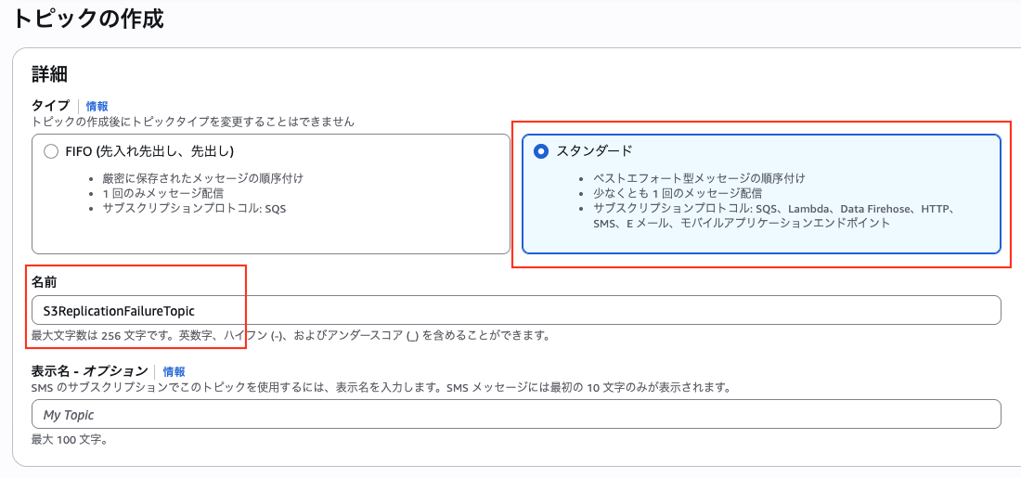Click the ベストエフォート型メッセージの順序付け bullet in Standard card
Viewport: 1021px width, 478px height.
(x=698, y=178)
